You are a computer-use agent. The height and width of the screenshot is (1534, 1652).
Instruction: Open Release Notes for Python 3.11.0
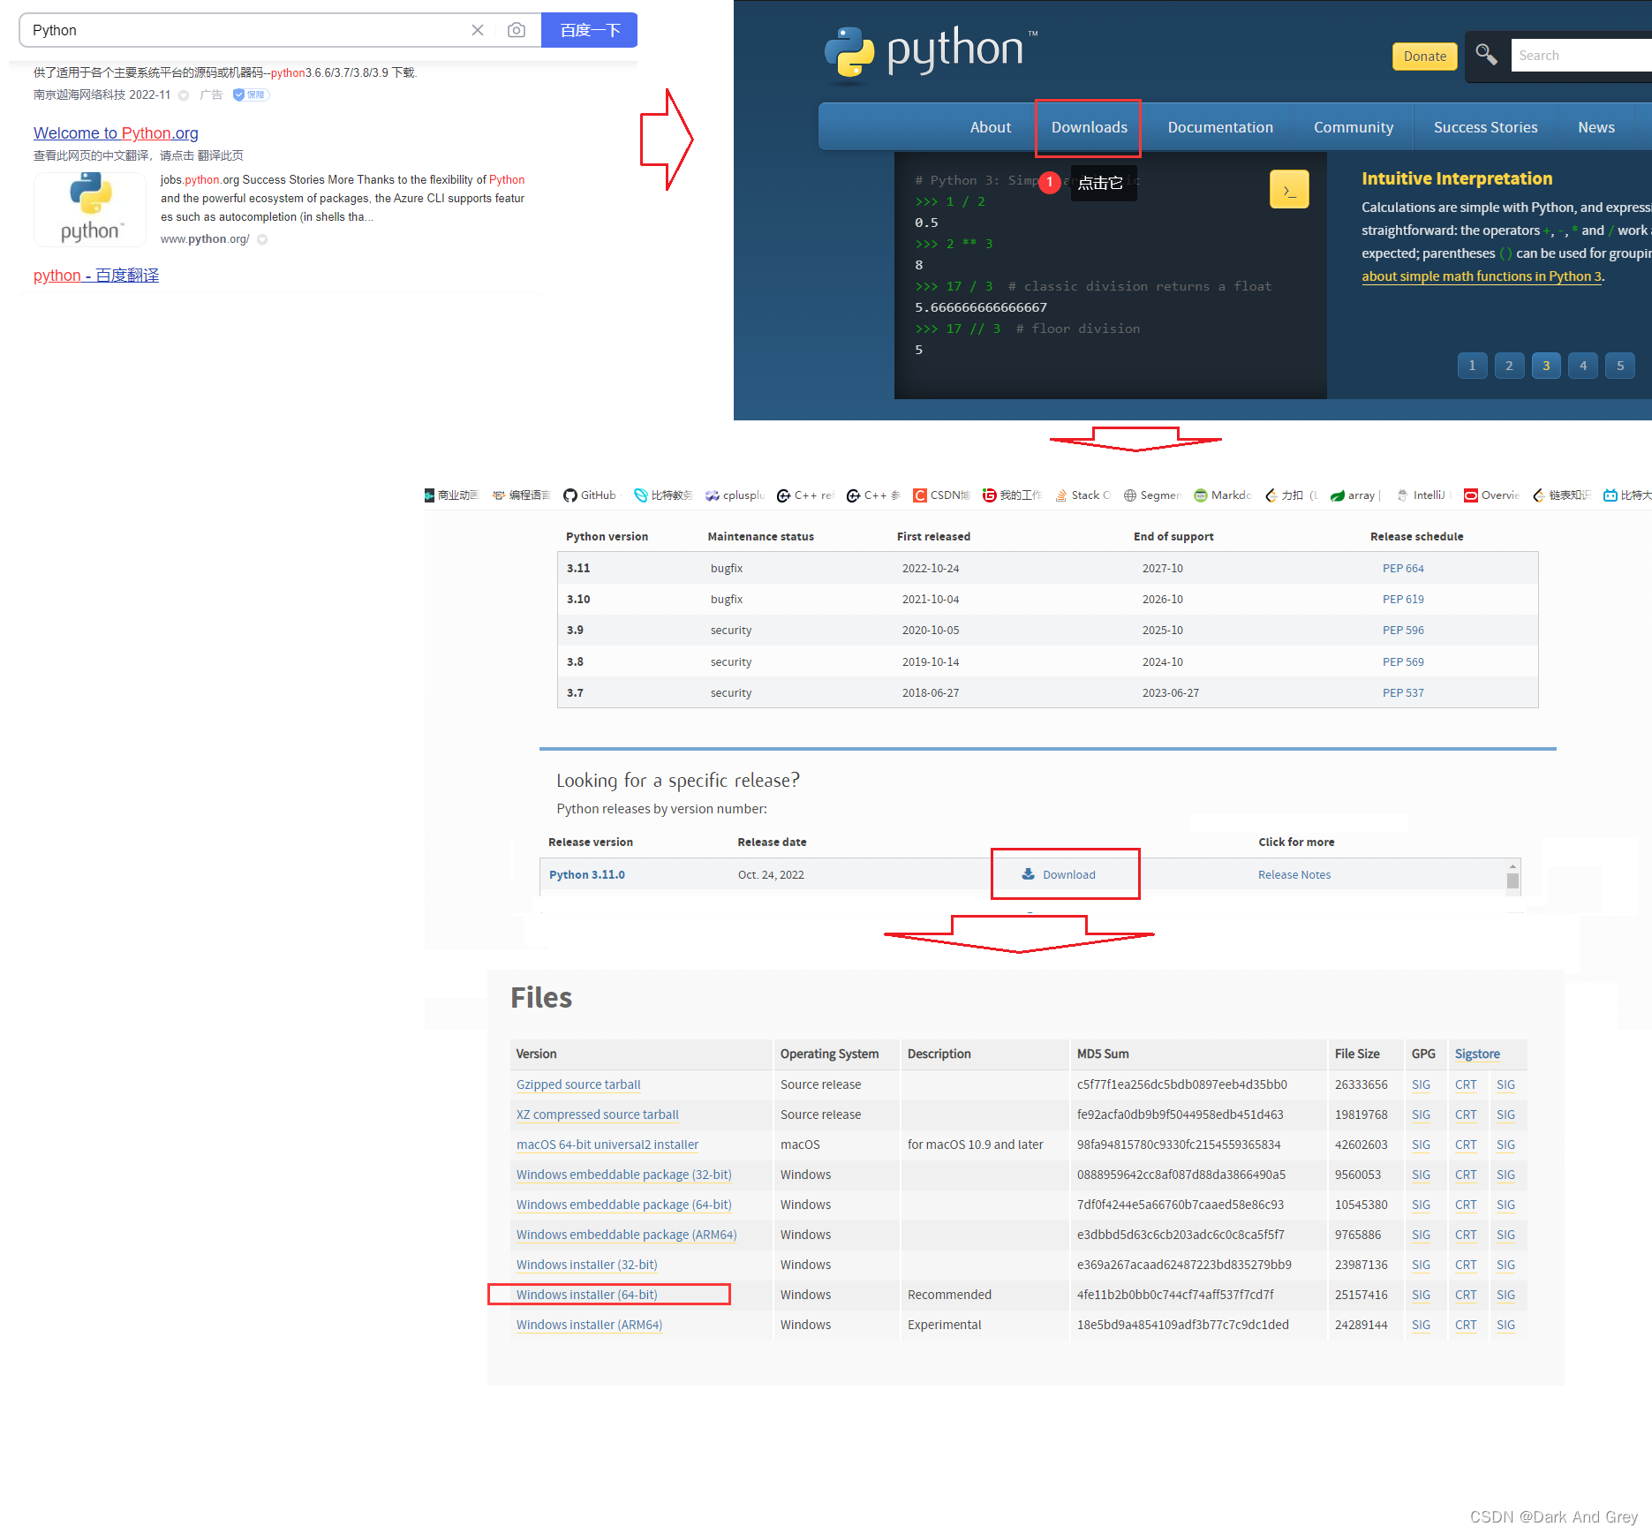1294,875
